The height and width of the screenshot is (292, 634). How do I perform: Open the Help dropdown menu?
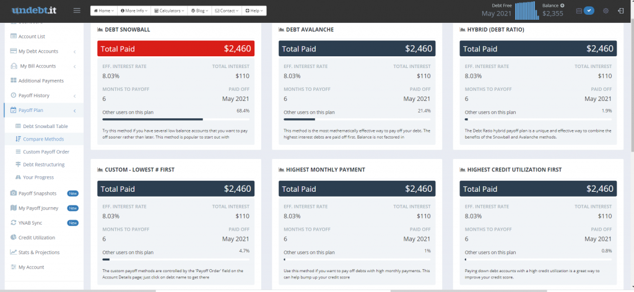pyautogui.click(x=254, y=11)
